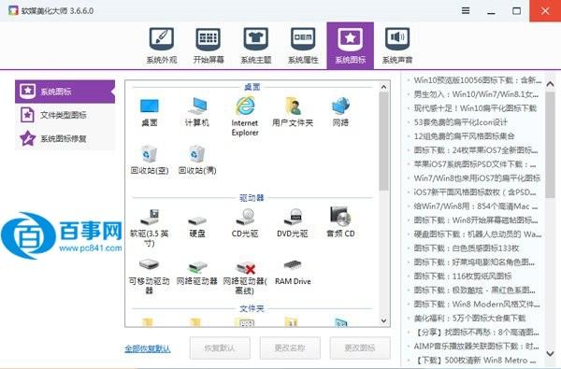Click the news list scroll-down arrow
Image resolution: width=561 pixels, height=369 pixels.
point(551,354)
